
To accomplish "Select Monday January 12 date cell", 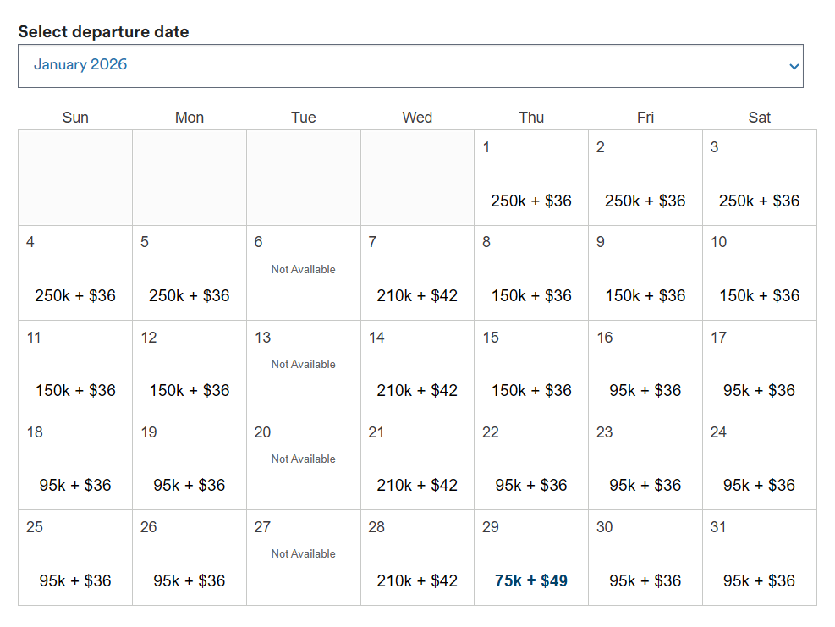I will [190, 368].
